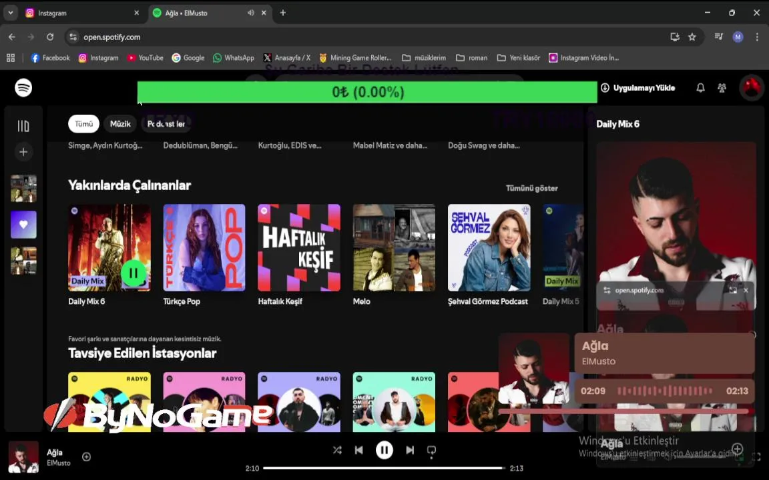This screenshot has height=480, width=769.
Task: Close the open.spotify.com mini popup
Action: (746, 290)
